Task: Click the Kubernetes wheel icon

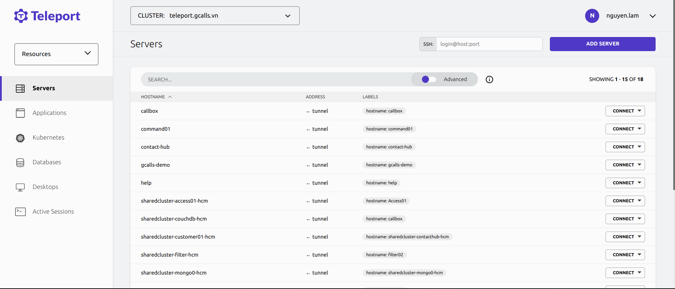Action: [x=20, y=138]
